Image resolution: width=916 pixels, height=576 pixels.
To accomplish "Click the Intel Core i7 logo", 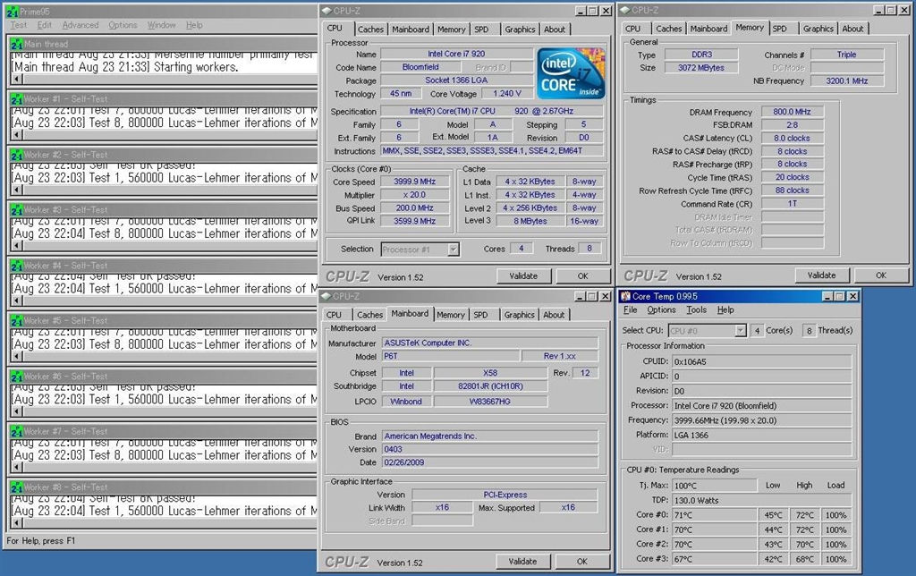I will coord(572,73).
